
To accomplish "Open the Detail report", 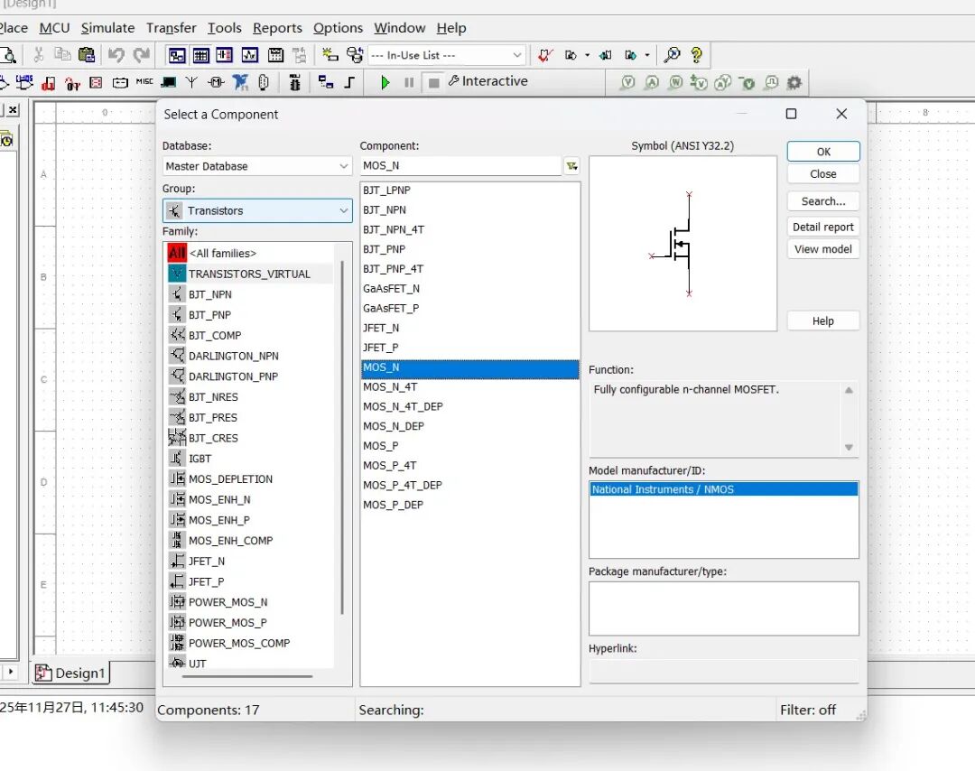I will 823,227.
